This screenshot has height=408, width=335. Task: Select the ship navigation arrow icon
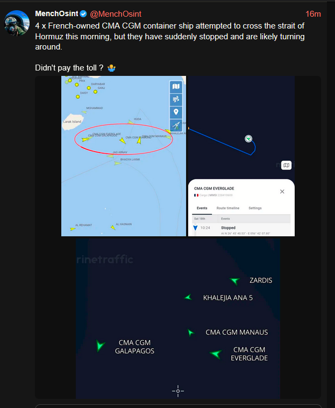tap(176, 125)
